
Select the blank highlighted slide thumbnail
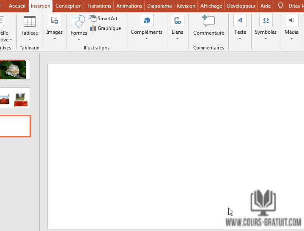(15, 126)
